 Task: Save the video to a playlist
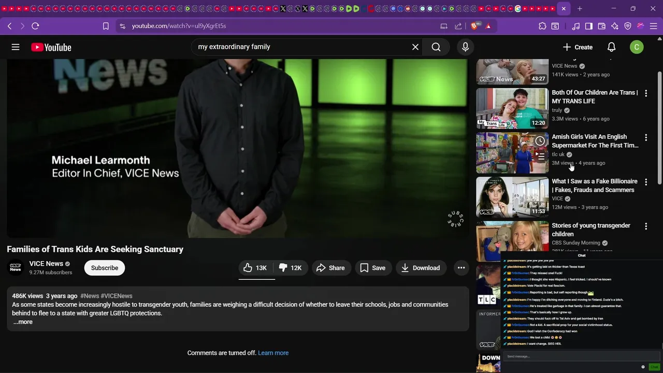click(x=373, y=268)
